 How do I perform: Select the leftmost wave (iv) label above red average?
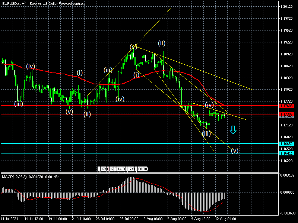pyautogui.click(x=31, y=66)
